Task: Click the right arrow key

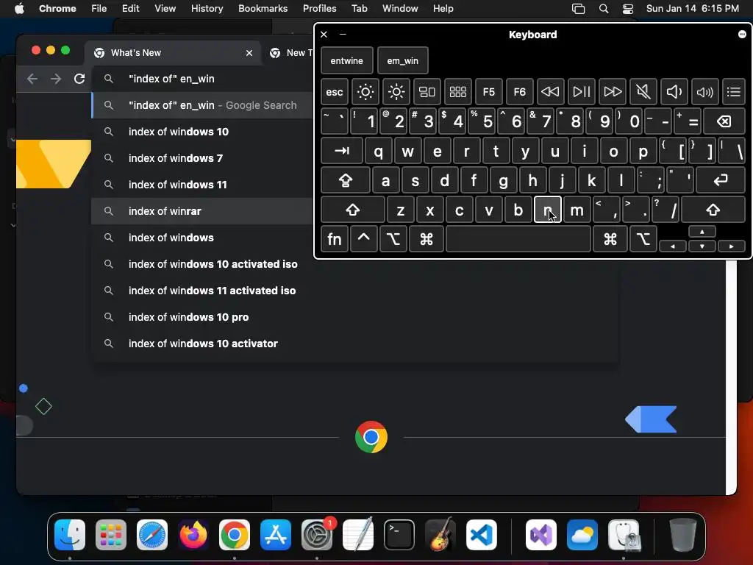Action: 732,246
